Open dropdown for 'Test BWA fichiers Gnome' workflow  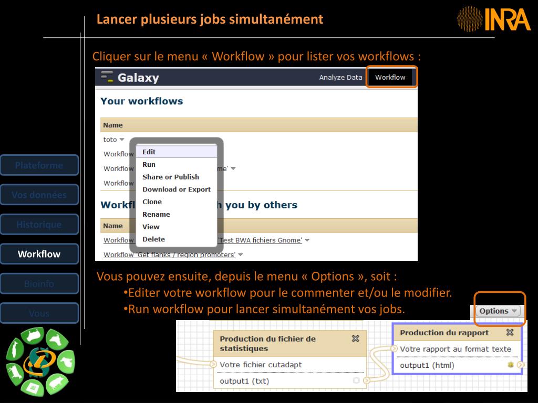[x=307, y=240]
